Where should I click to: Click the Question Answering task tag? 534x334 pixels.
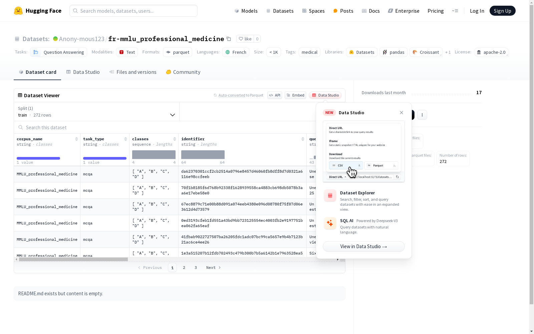[x=59, y=52]
